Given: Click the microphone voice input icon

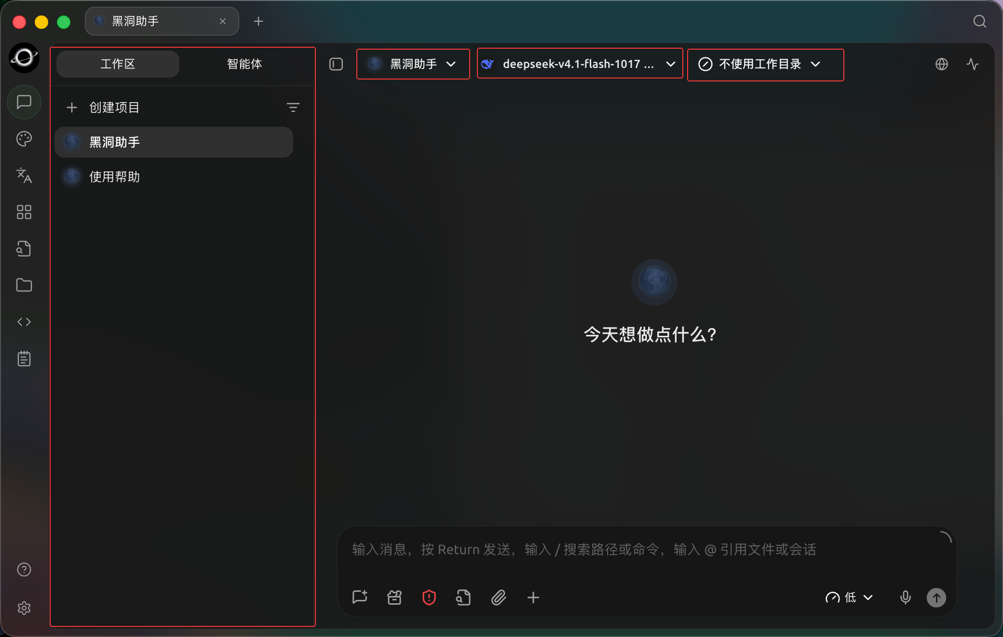Looking at the screenshot, I should tap(906, 597).
